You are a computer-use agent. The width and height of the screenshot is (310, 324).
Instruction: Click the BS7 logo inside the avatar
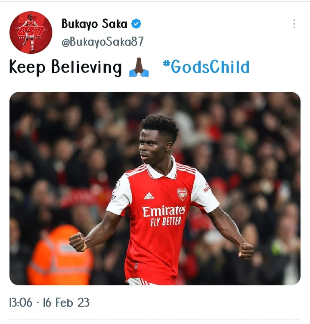(x=30, y=31)
